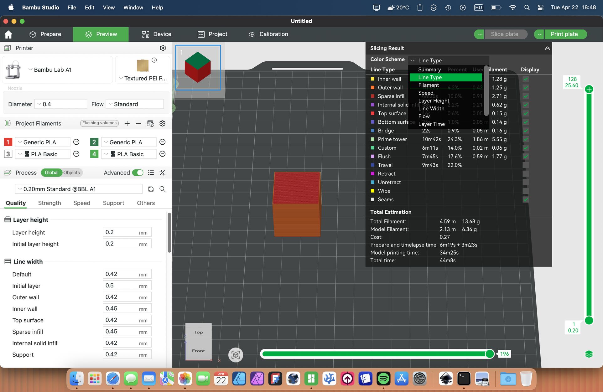The width and height of the screenshot is (603, 392).
Task: Switch to the Prepare tab
Action: [x=45, y=34]
